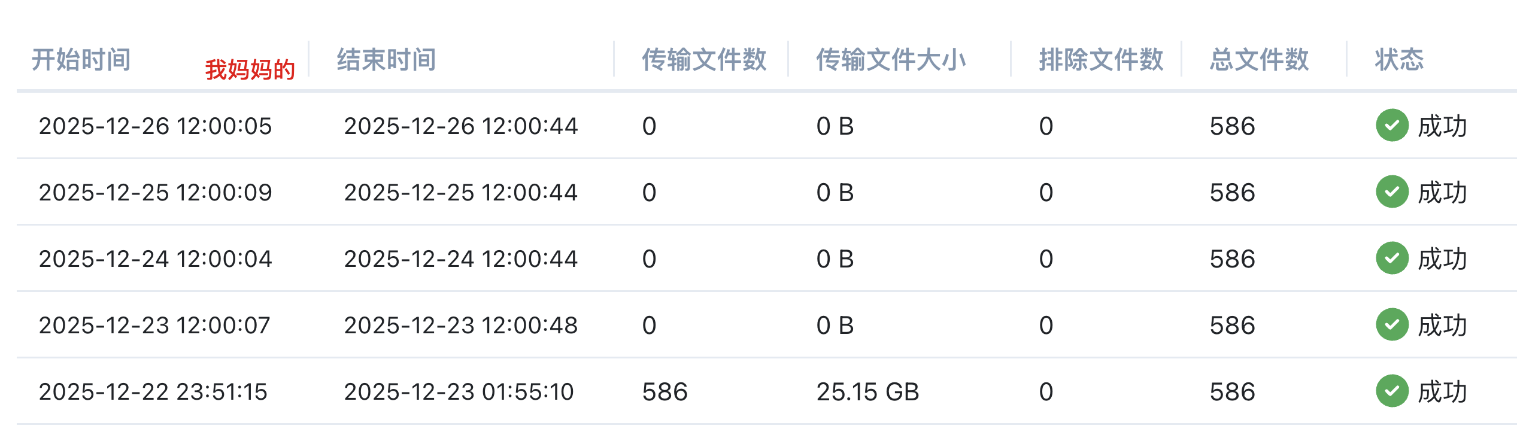Click the success checkmark for 2025-12-24 row
Screen dimensions: 1517x444
tap(1392, 259)
